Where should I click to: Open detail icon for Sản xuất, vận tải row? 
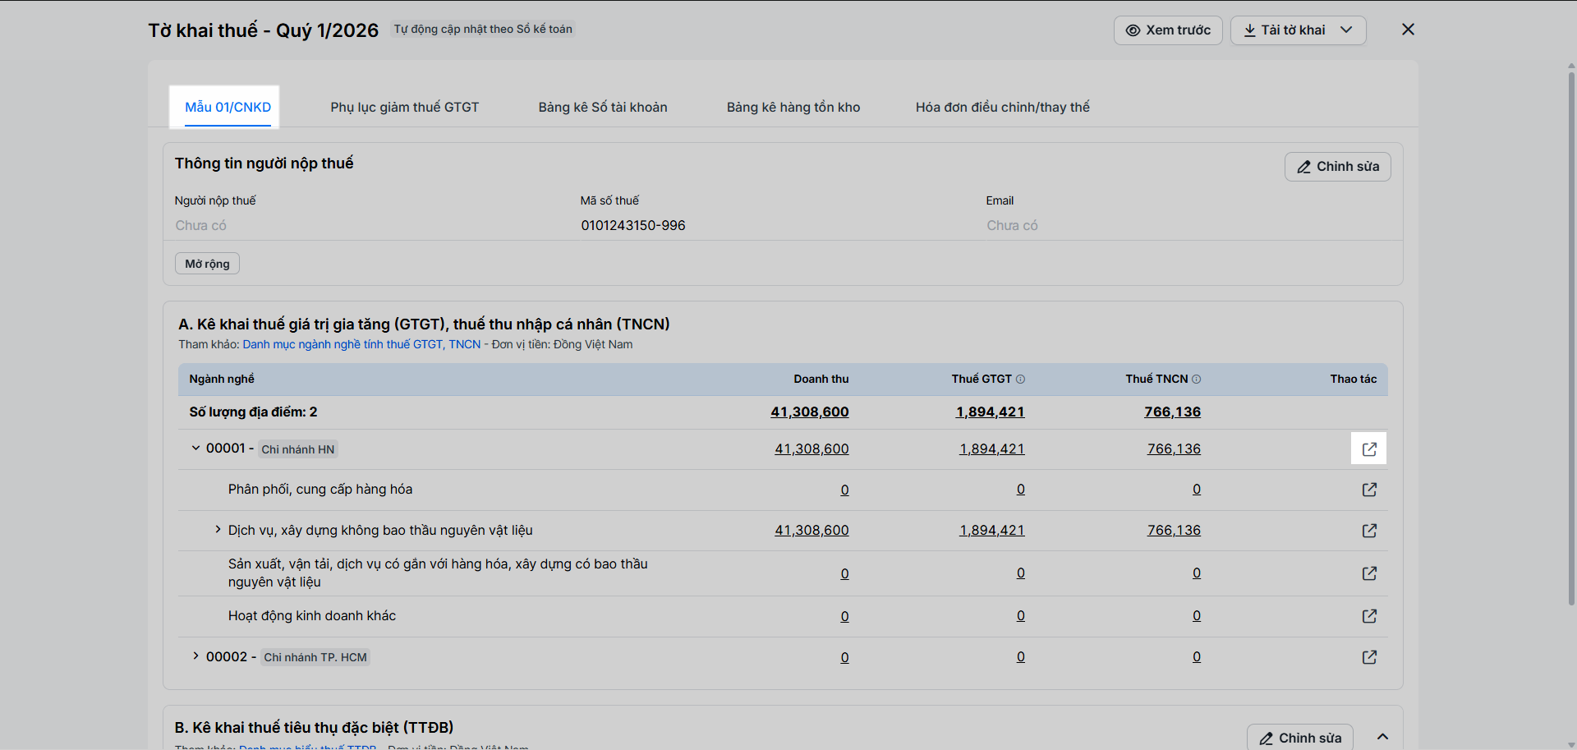1369,573
